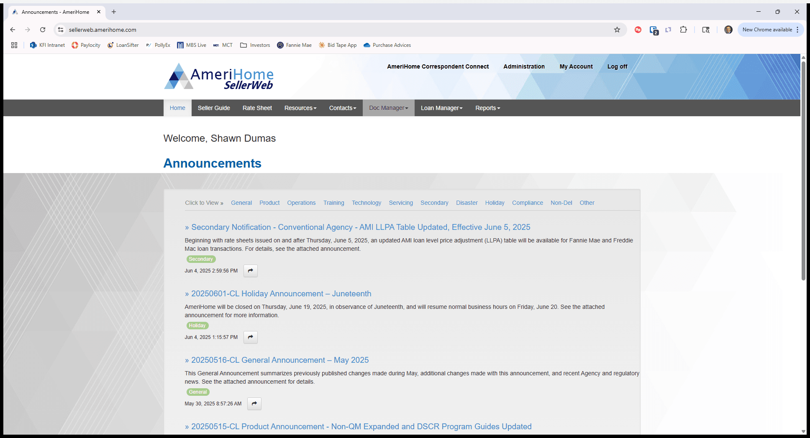Image resolution: width=810 pixels, height=438 pixels.
Task: Click the green Holiday tag badge
Action: (x=197, y=326)
